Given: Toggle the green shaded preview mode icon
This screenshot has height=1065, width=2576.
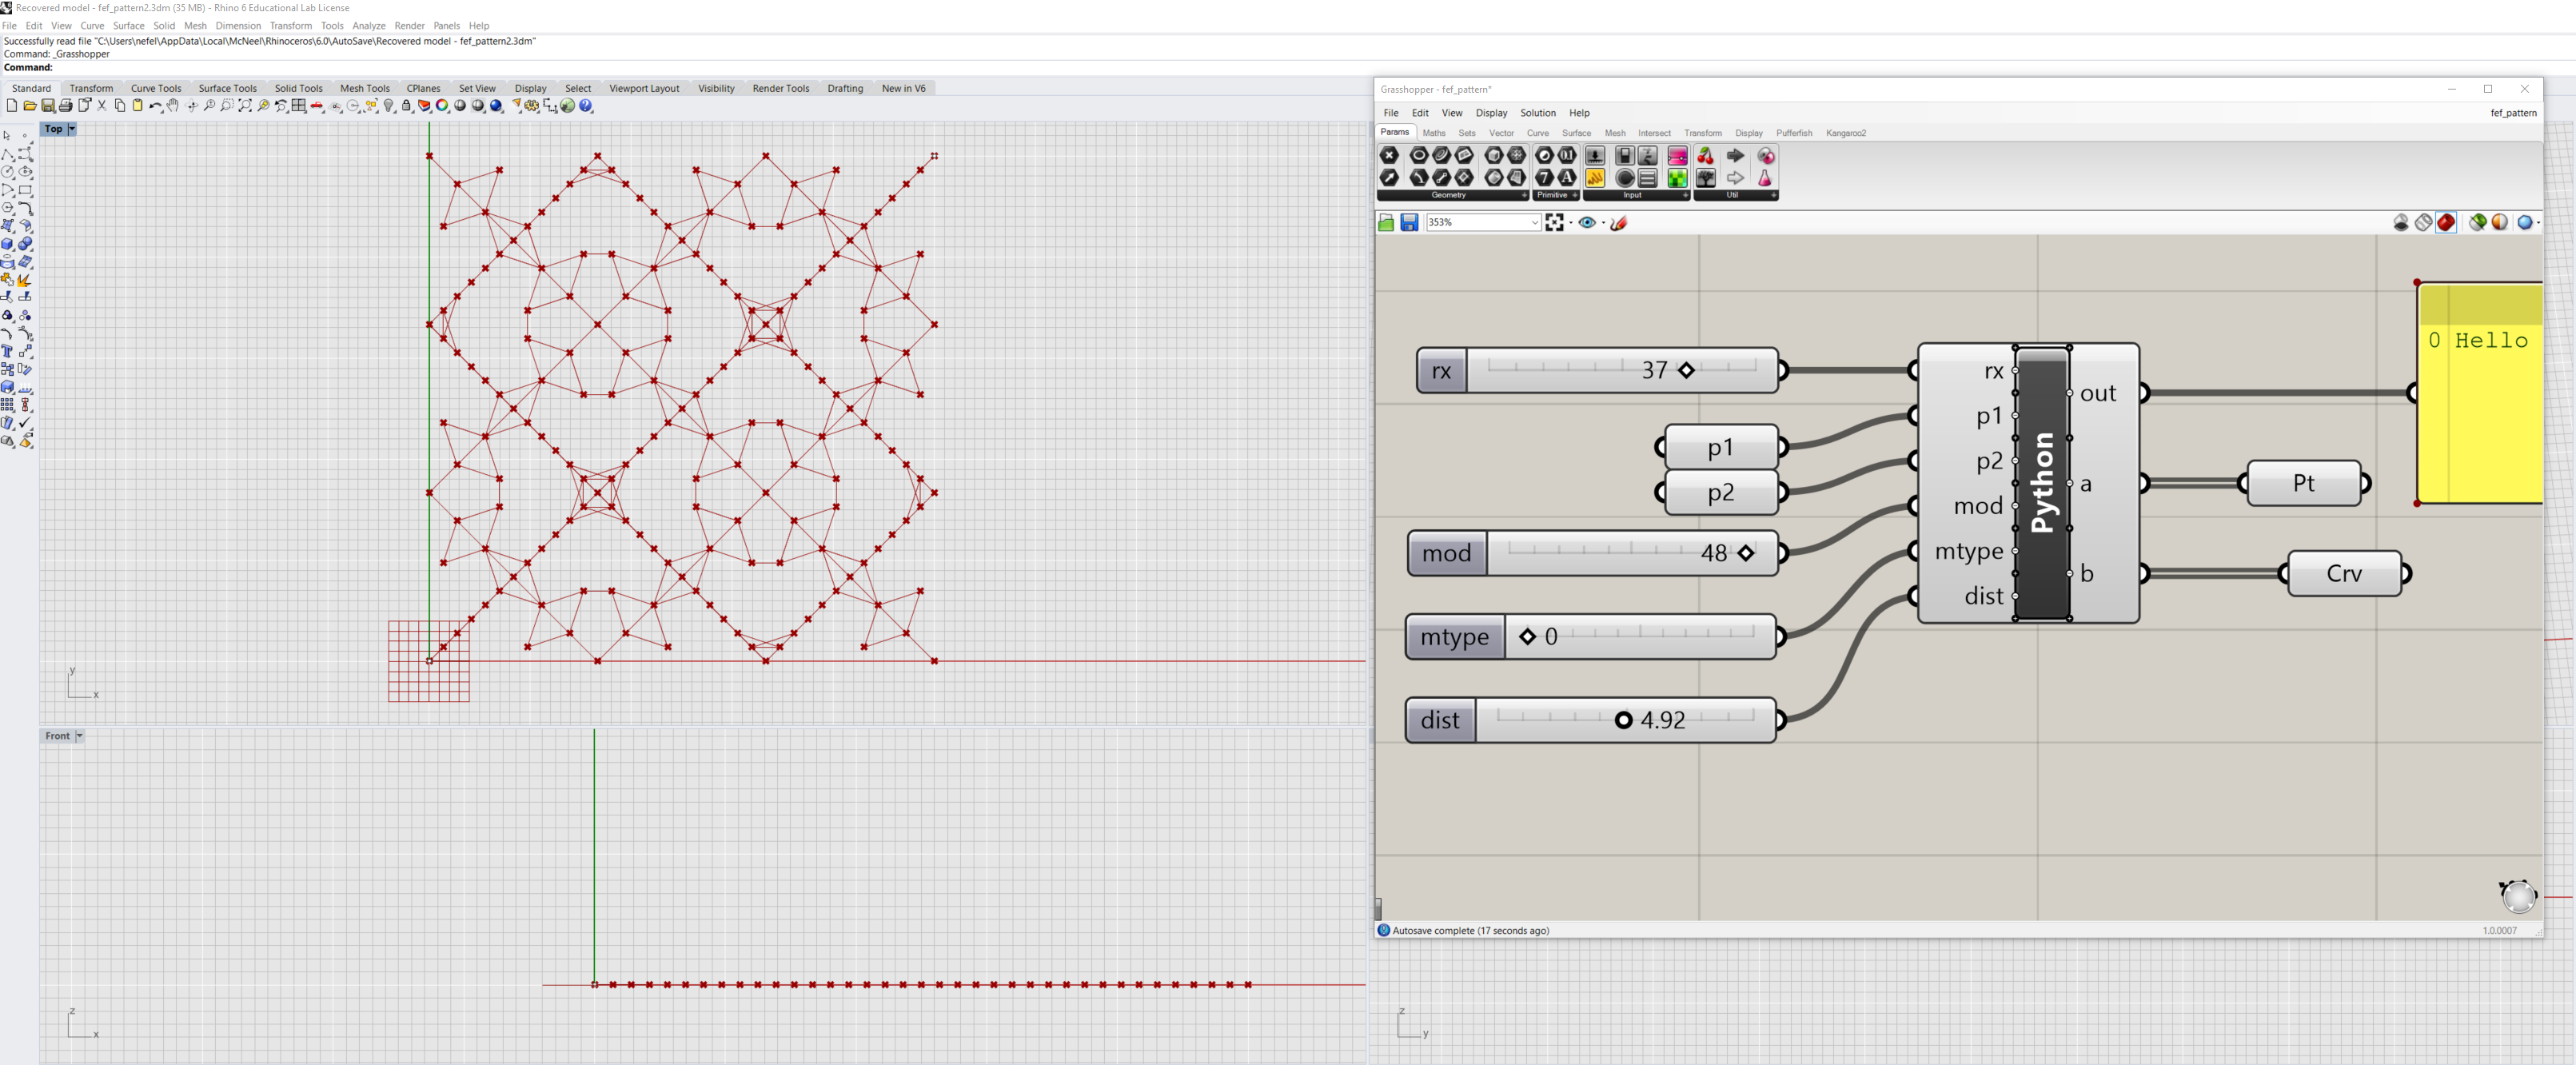Looking at the screenshot, I should coord(2477,223).
